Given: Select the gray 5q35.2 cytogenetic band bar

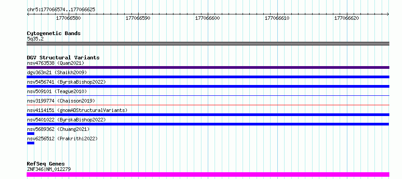Looking at the screenshot, I should [208, 44].
